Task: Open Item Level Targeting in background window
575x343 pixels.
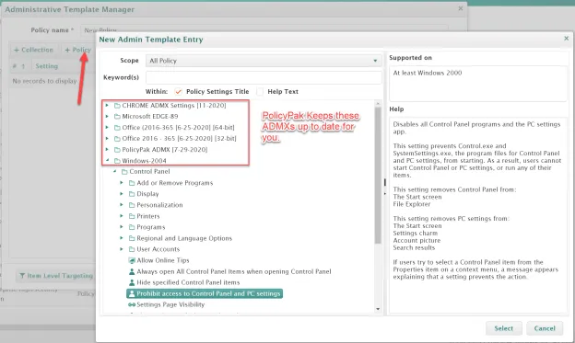Action: pos(56,276)
